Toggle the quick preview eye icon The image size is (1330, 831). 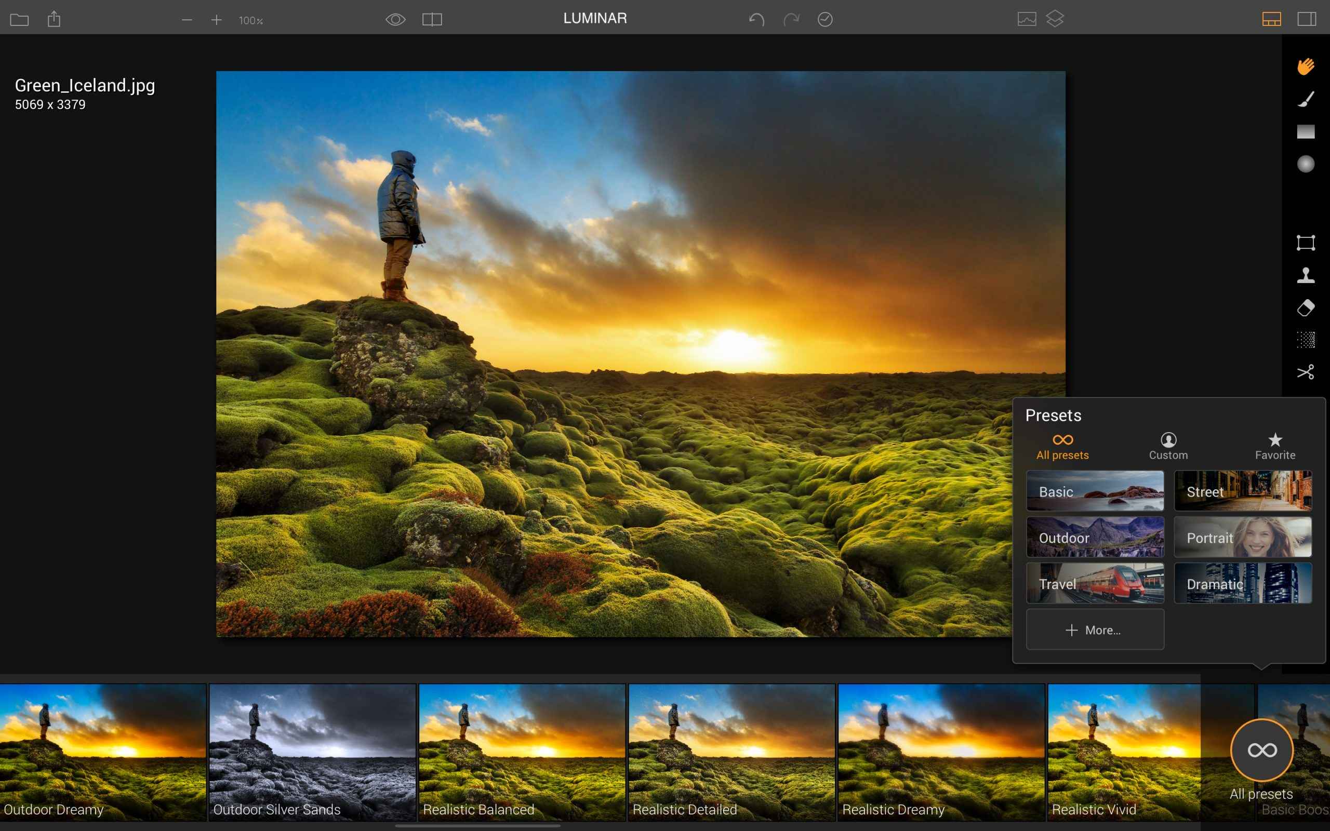click(x=396, y=18)
